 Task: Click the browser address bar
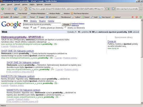67,9
